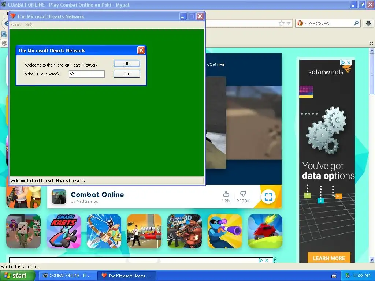The height and width of the screenshot is (281, 375).
Task: Click the network tray icon beside the clock
Action: pos(348,276)
